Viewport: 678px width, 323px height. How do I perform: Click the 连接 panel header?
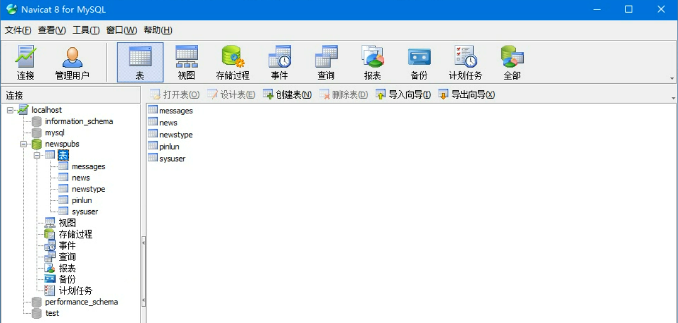click(71, 95)
